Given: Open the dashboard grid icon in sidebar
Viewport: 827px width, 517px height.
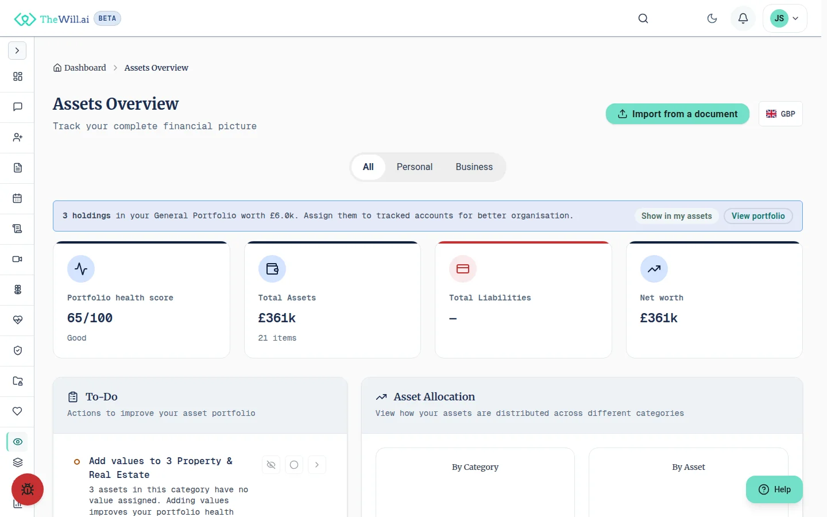Looking at the screenshot, I should click(18, 76).
